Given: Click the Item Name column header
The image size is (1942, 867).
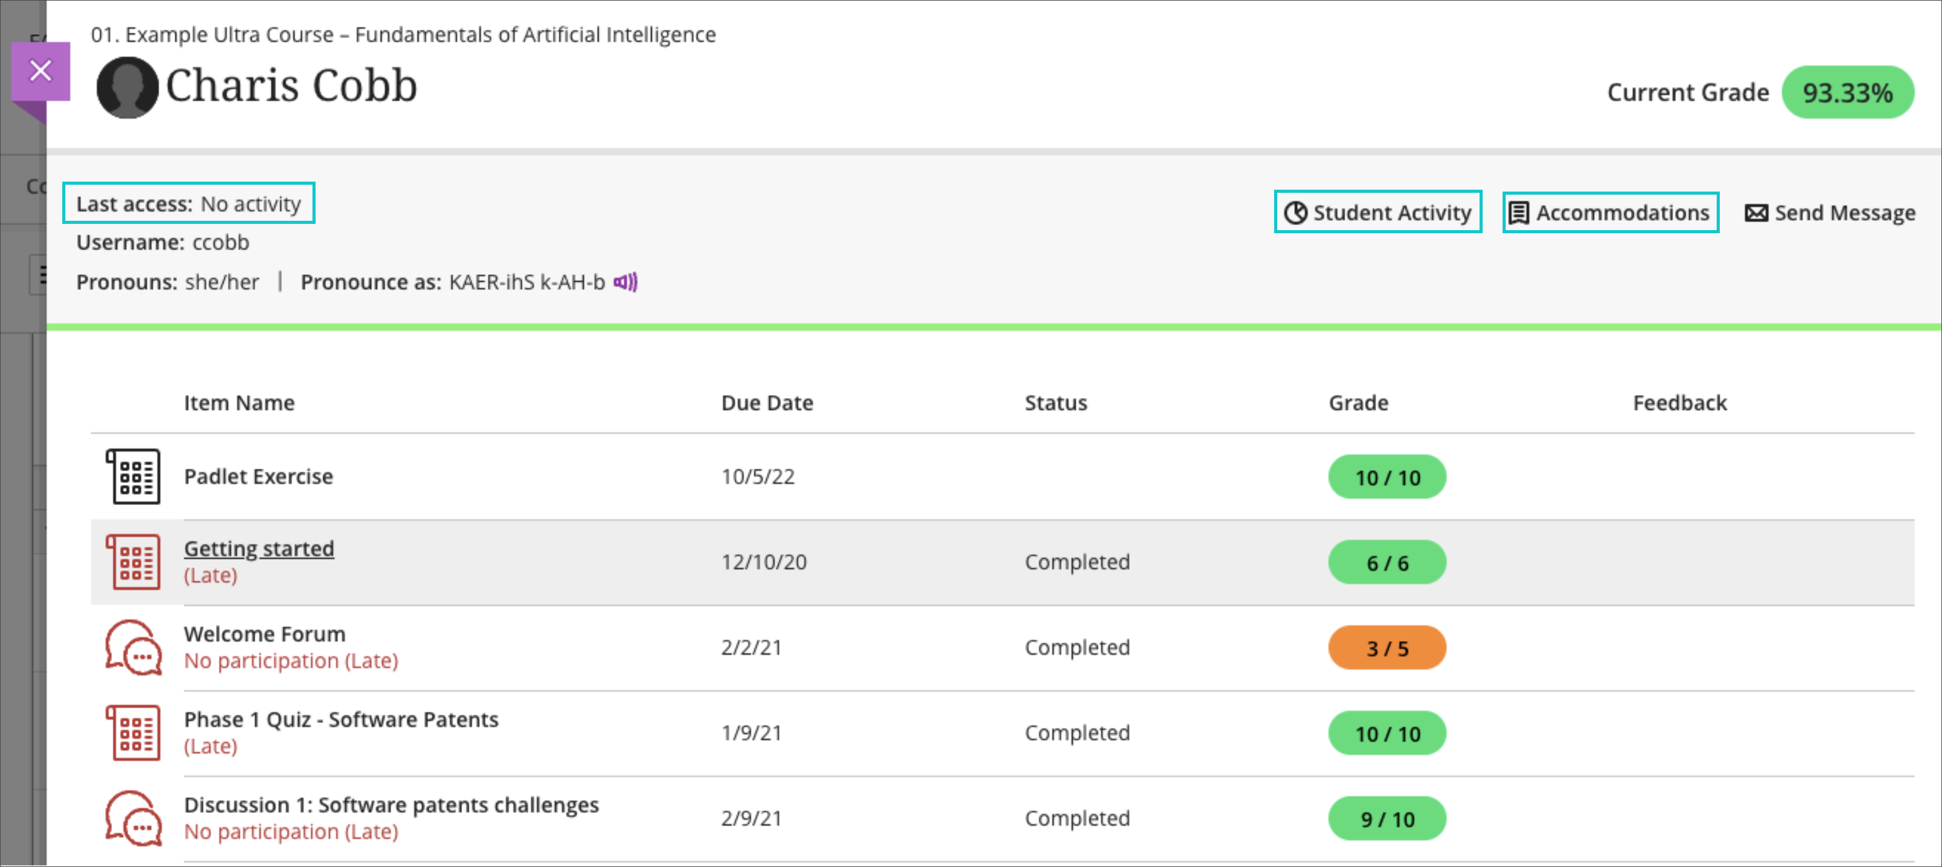Looking at the screenshot, I should [239, 403].
